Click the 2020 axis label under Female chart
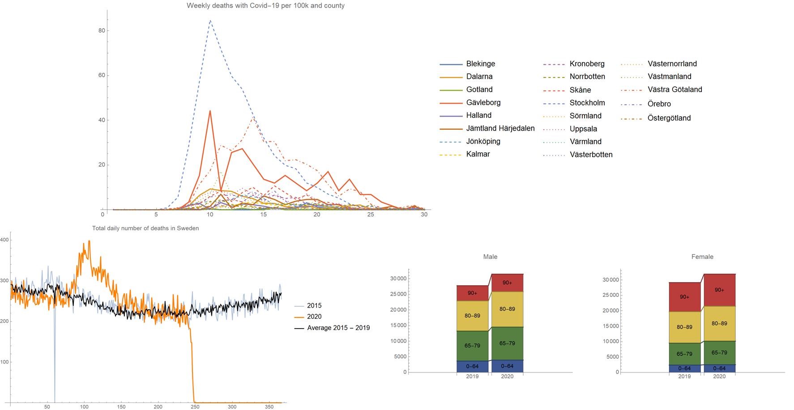794x410 pixels. [719, 376]
